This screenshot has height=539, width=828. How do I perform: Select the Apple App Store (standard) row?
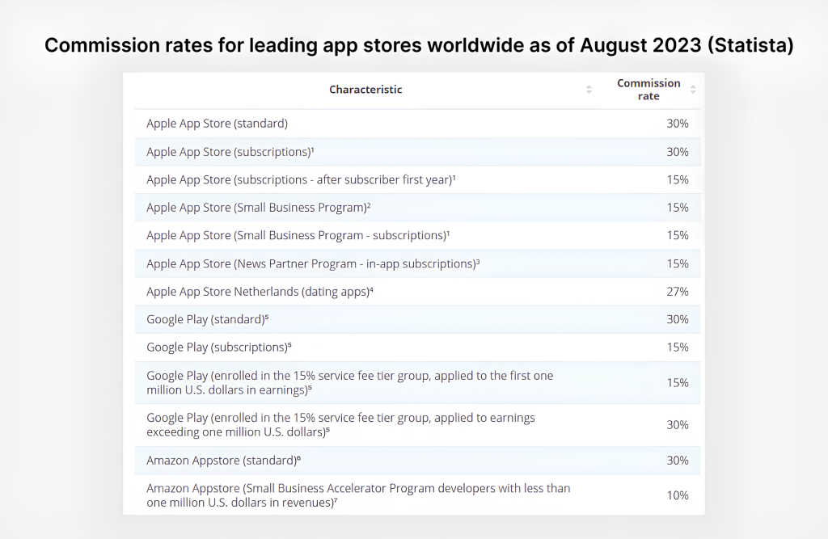pos(417,124)
